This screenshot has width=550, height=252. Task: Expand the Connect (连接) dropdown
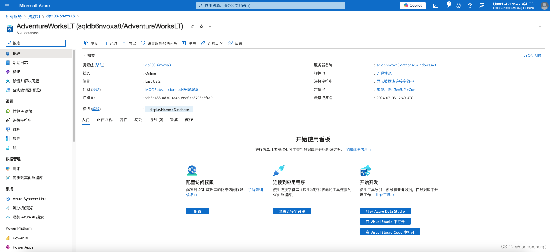click(x=212, y=43)
